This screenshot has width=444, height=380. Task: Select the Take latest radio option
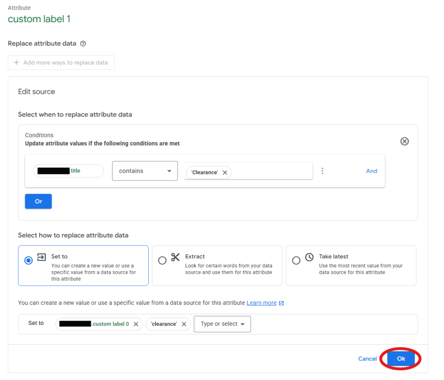click(x=296, y=260)
